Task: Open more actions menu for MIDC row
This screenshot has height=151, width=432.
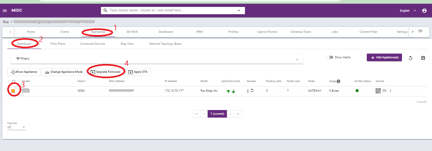Action: coord(390,91)
